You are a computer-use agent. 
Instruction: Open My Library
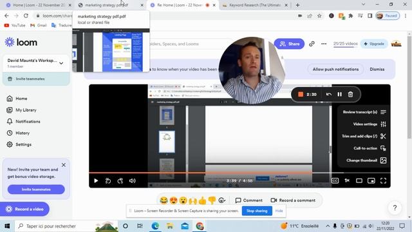[21, 110]
